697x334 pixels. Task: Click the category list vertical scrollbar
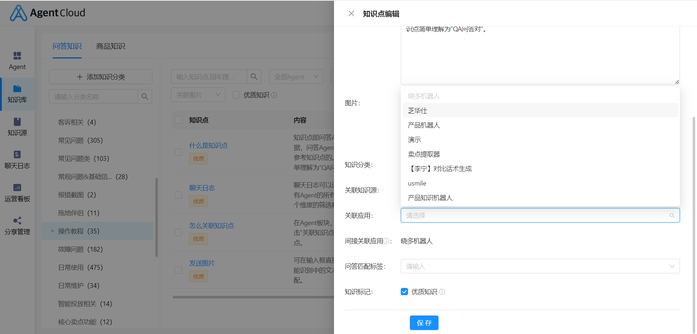[x=156, y=217]
